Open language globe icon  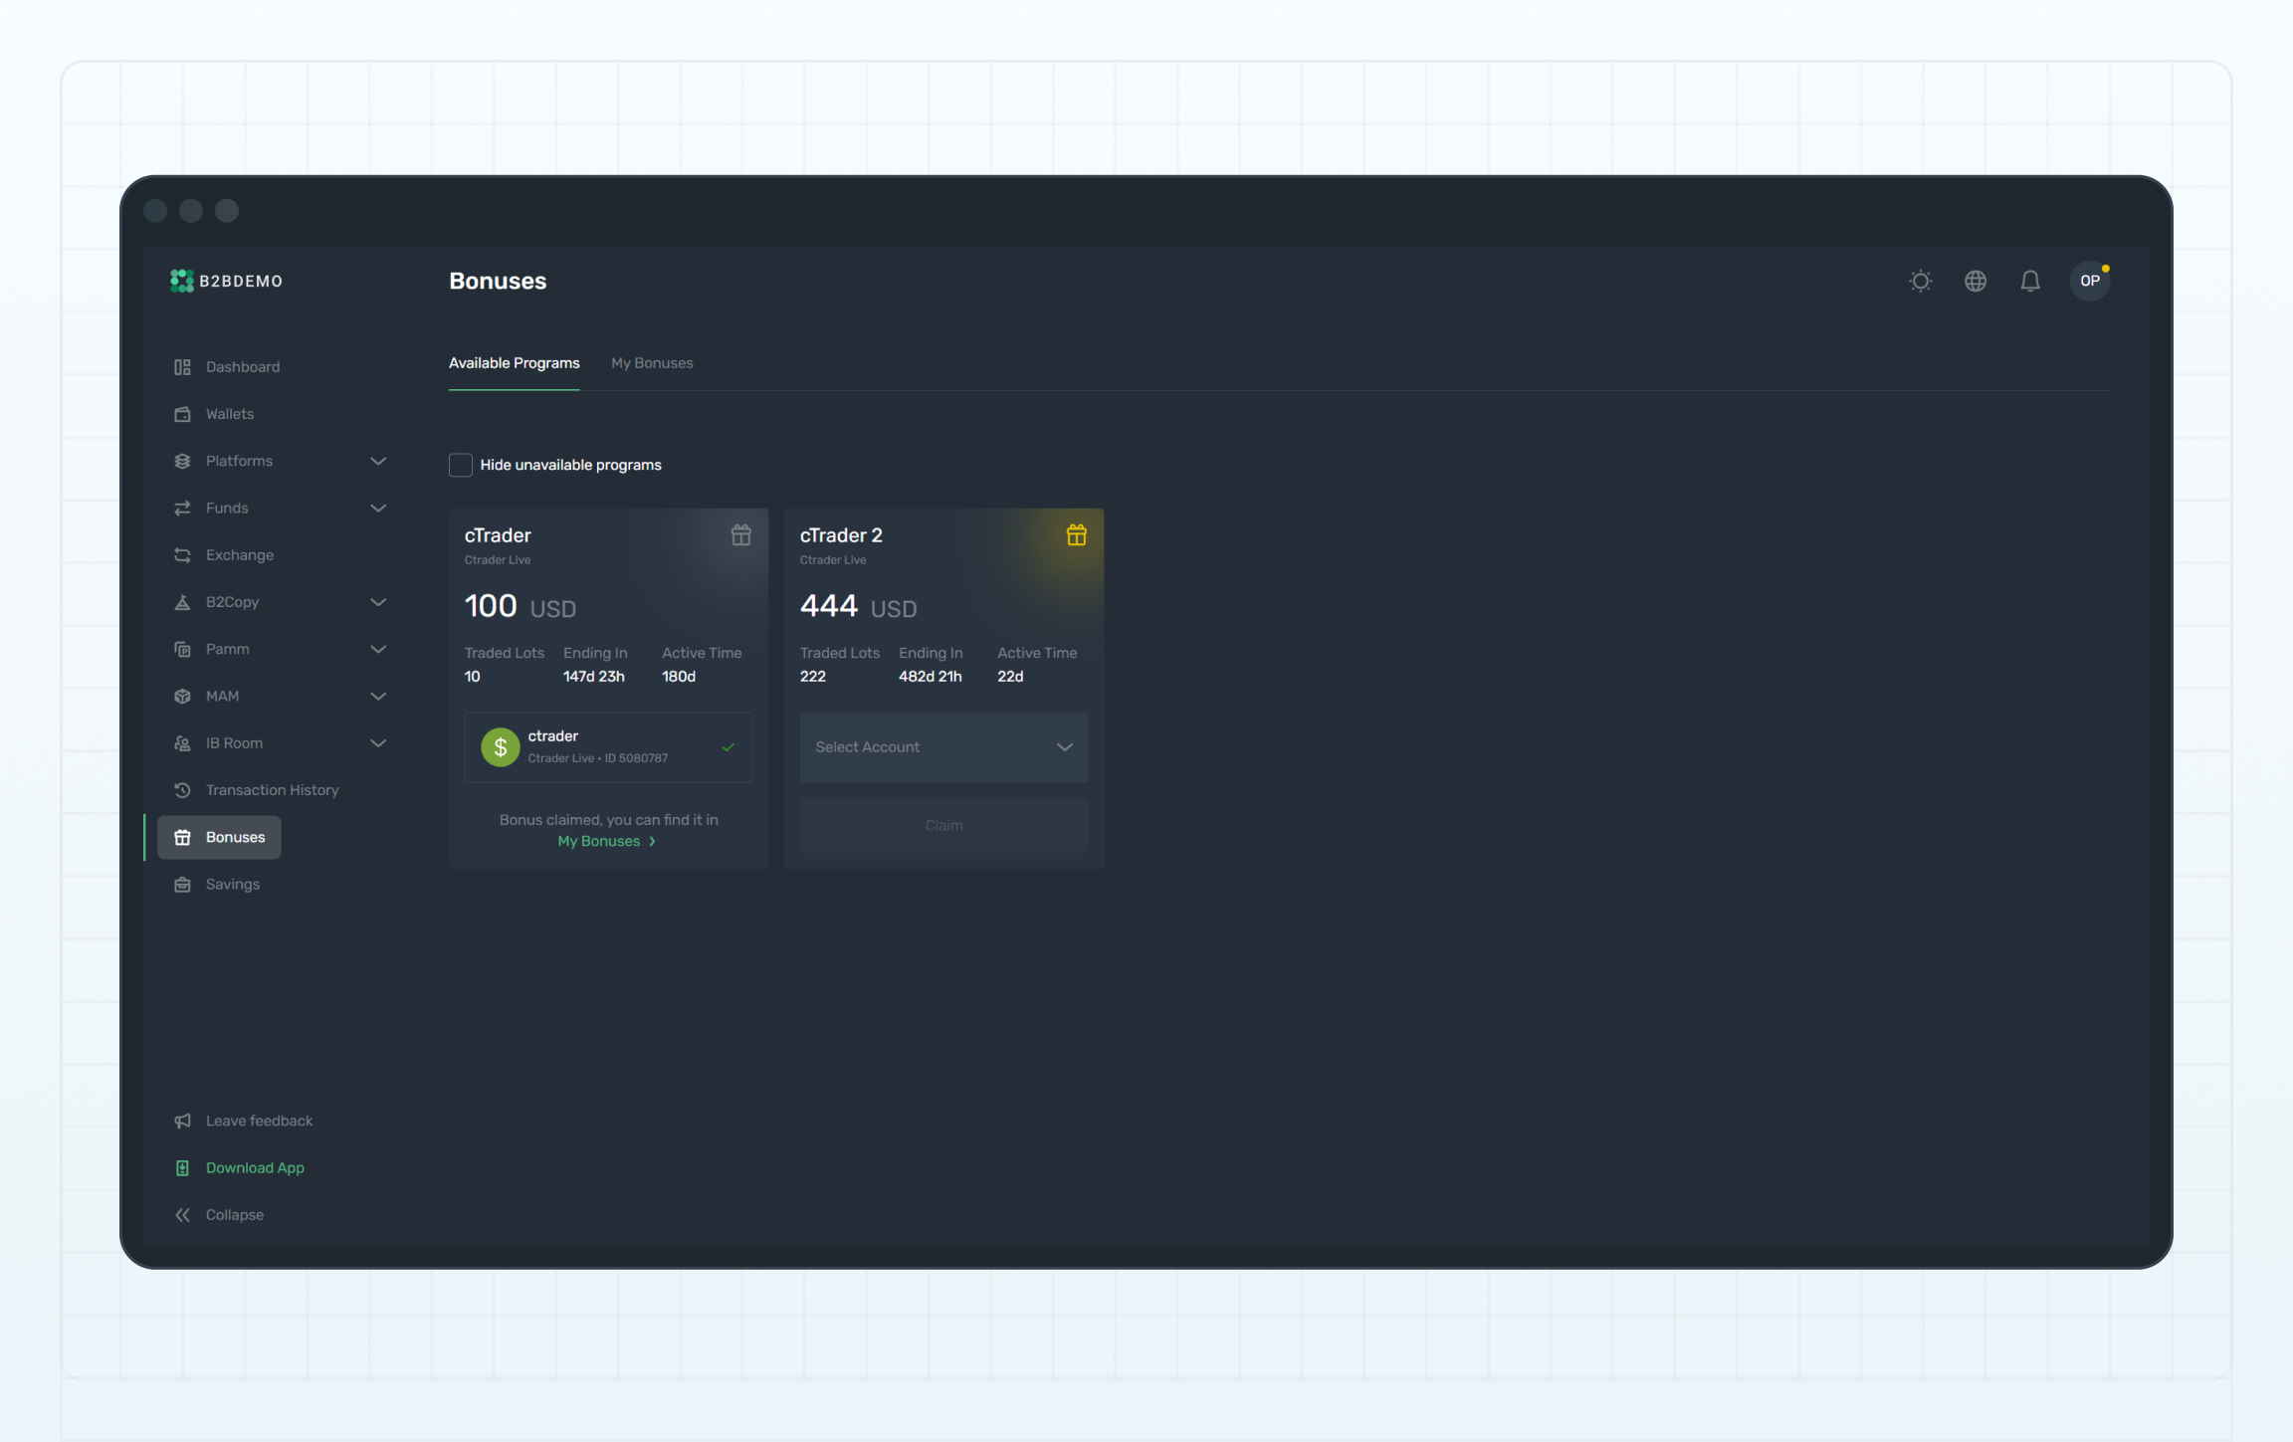point(1975,282)
